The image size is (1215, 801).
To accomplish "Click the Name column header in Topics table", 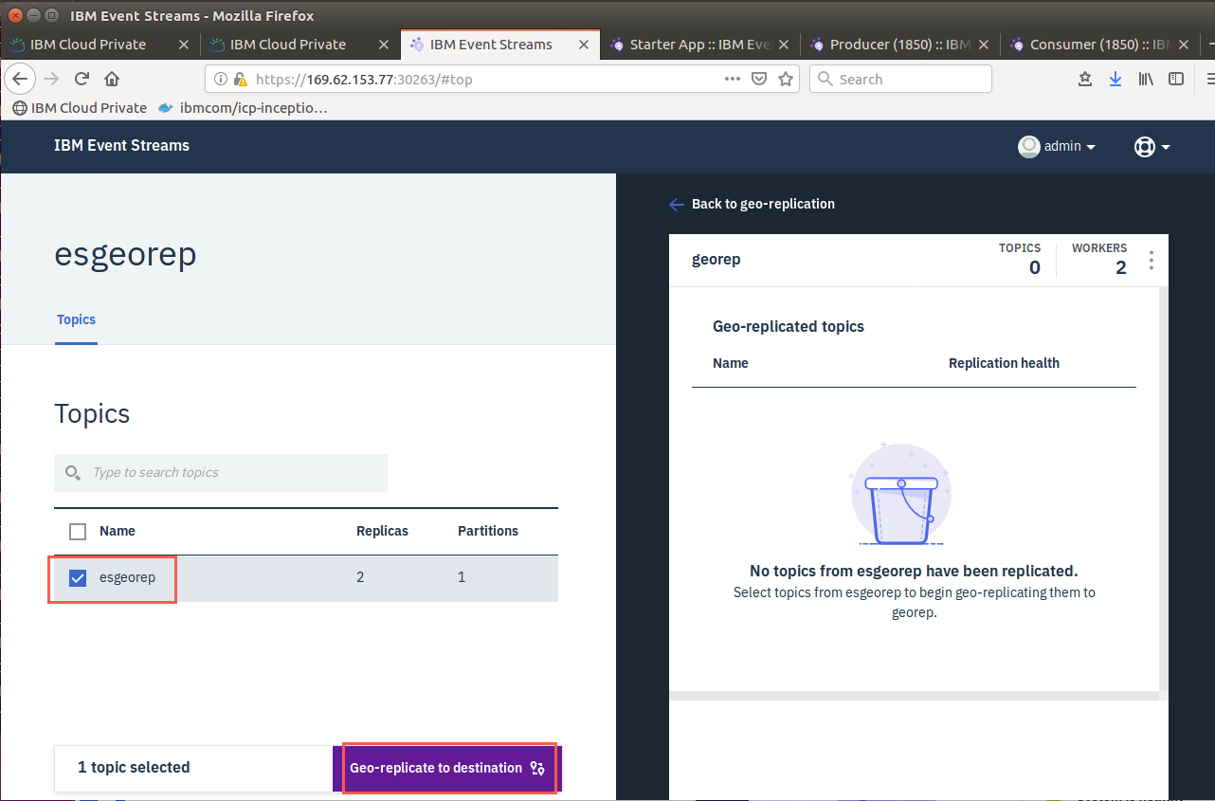I will pyautogui.click(x=118, y=531).
